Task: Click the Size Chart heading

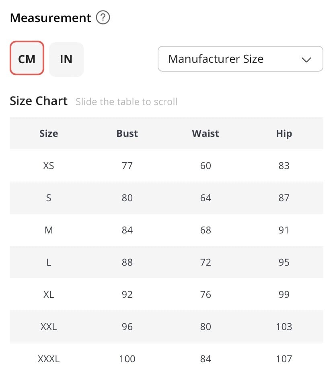Action: (x=39, y=101)
